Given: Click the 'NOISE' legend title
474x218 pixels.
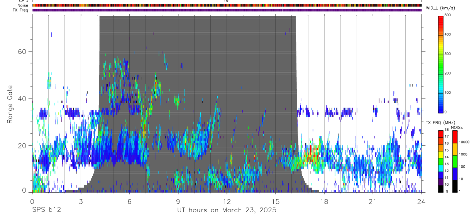Looking at the screenshot, I should (457, 128).
